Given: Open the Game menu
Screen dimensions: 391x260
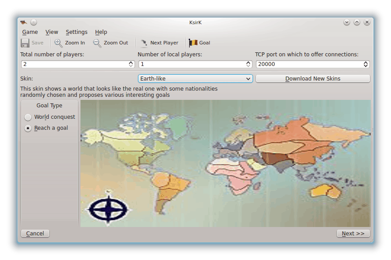Looking at the screenshot, I should [x=30, y=32].
